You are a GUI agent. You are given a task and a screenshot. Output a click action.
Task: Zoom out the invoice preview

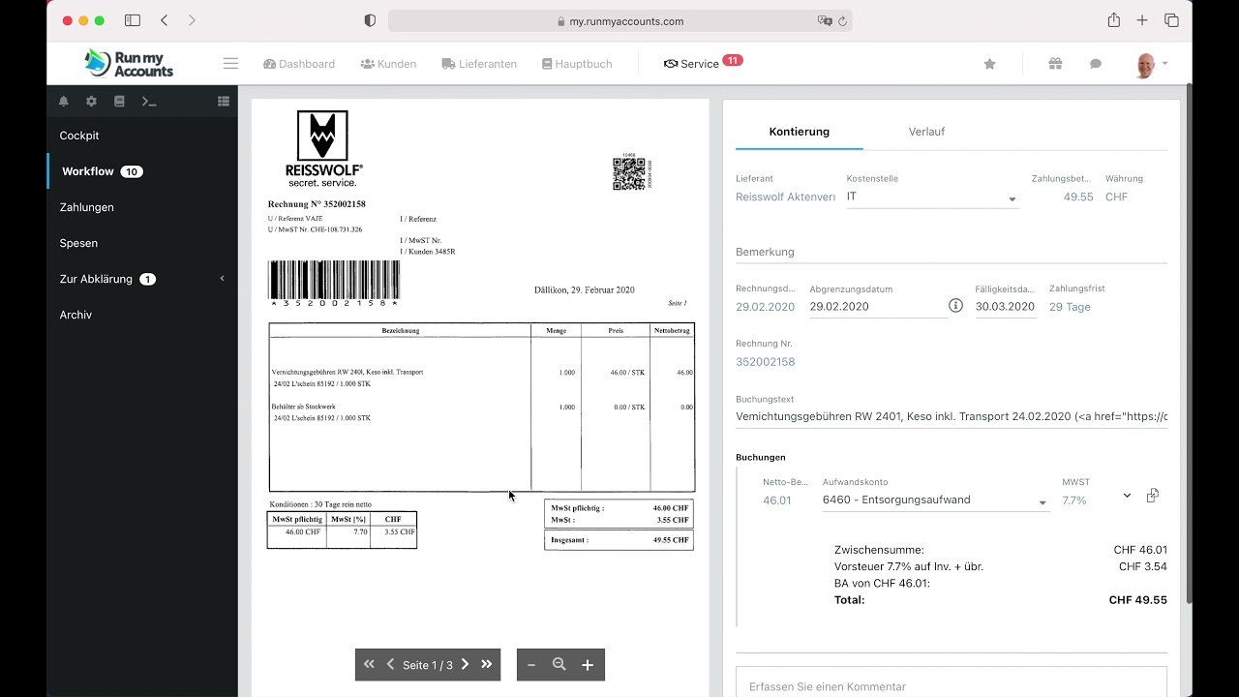531,665
